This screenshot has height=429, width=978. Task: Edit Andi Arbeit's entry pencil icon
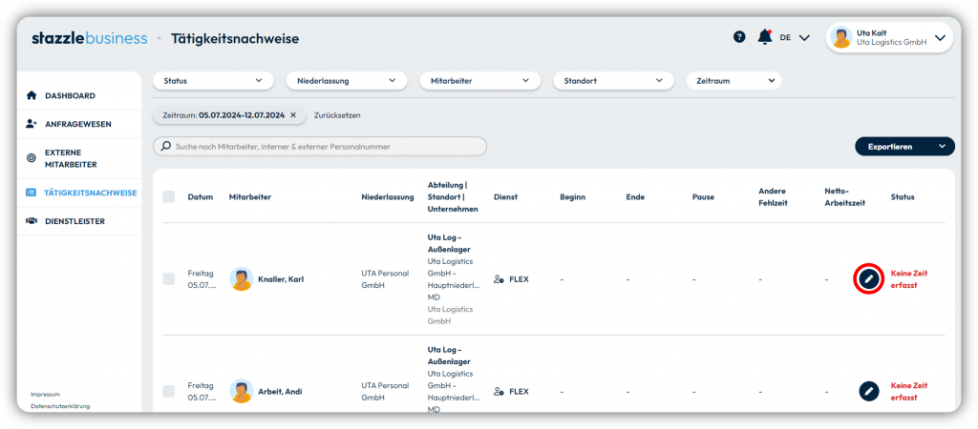868,391
